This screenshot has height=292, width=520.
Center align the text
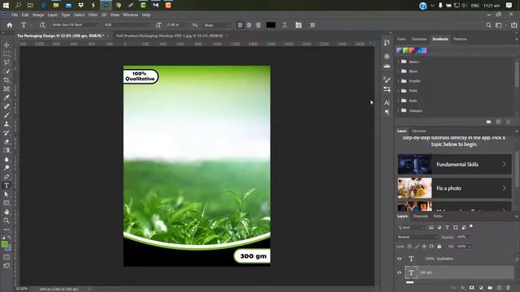coord(249,25)
